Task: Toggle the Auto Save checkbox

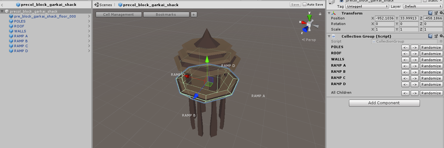Action: (x=305, y=4)
